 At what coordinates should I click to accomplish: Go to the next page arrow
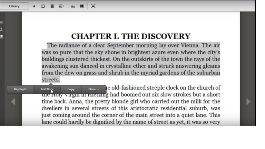click(248, 101)
